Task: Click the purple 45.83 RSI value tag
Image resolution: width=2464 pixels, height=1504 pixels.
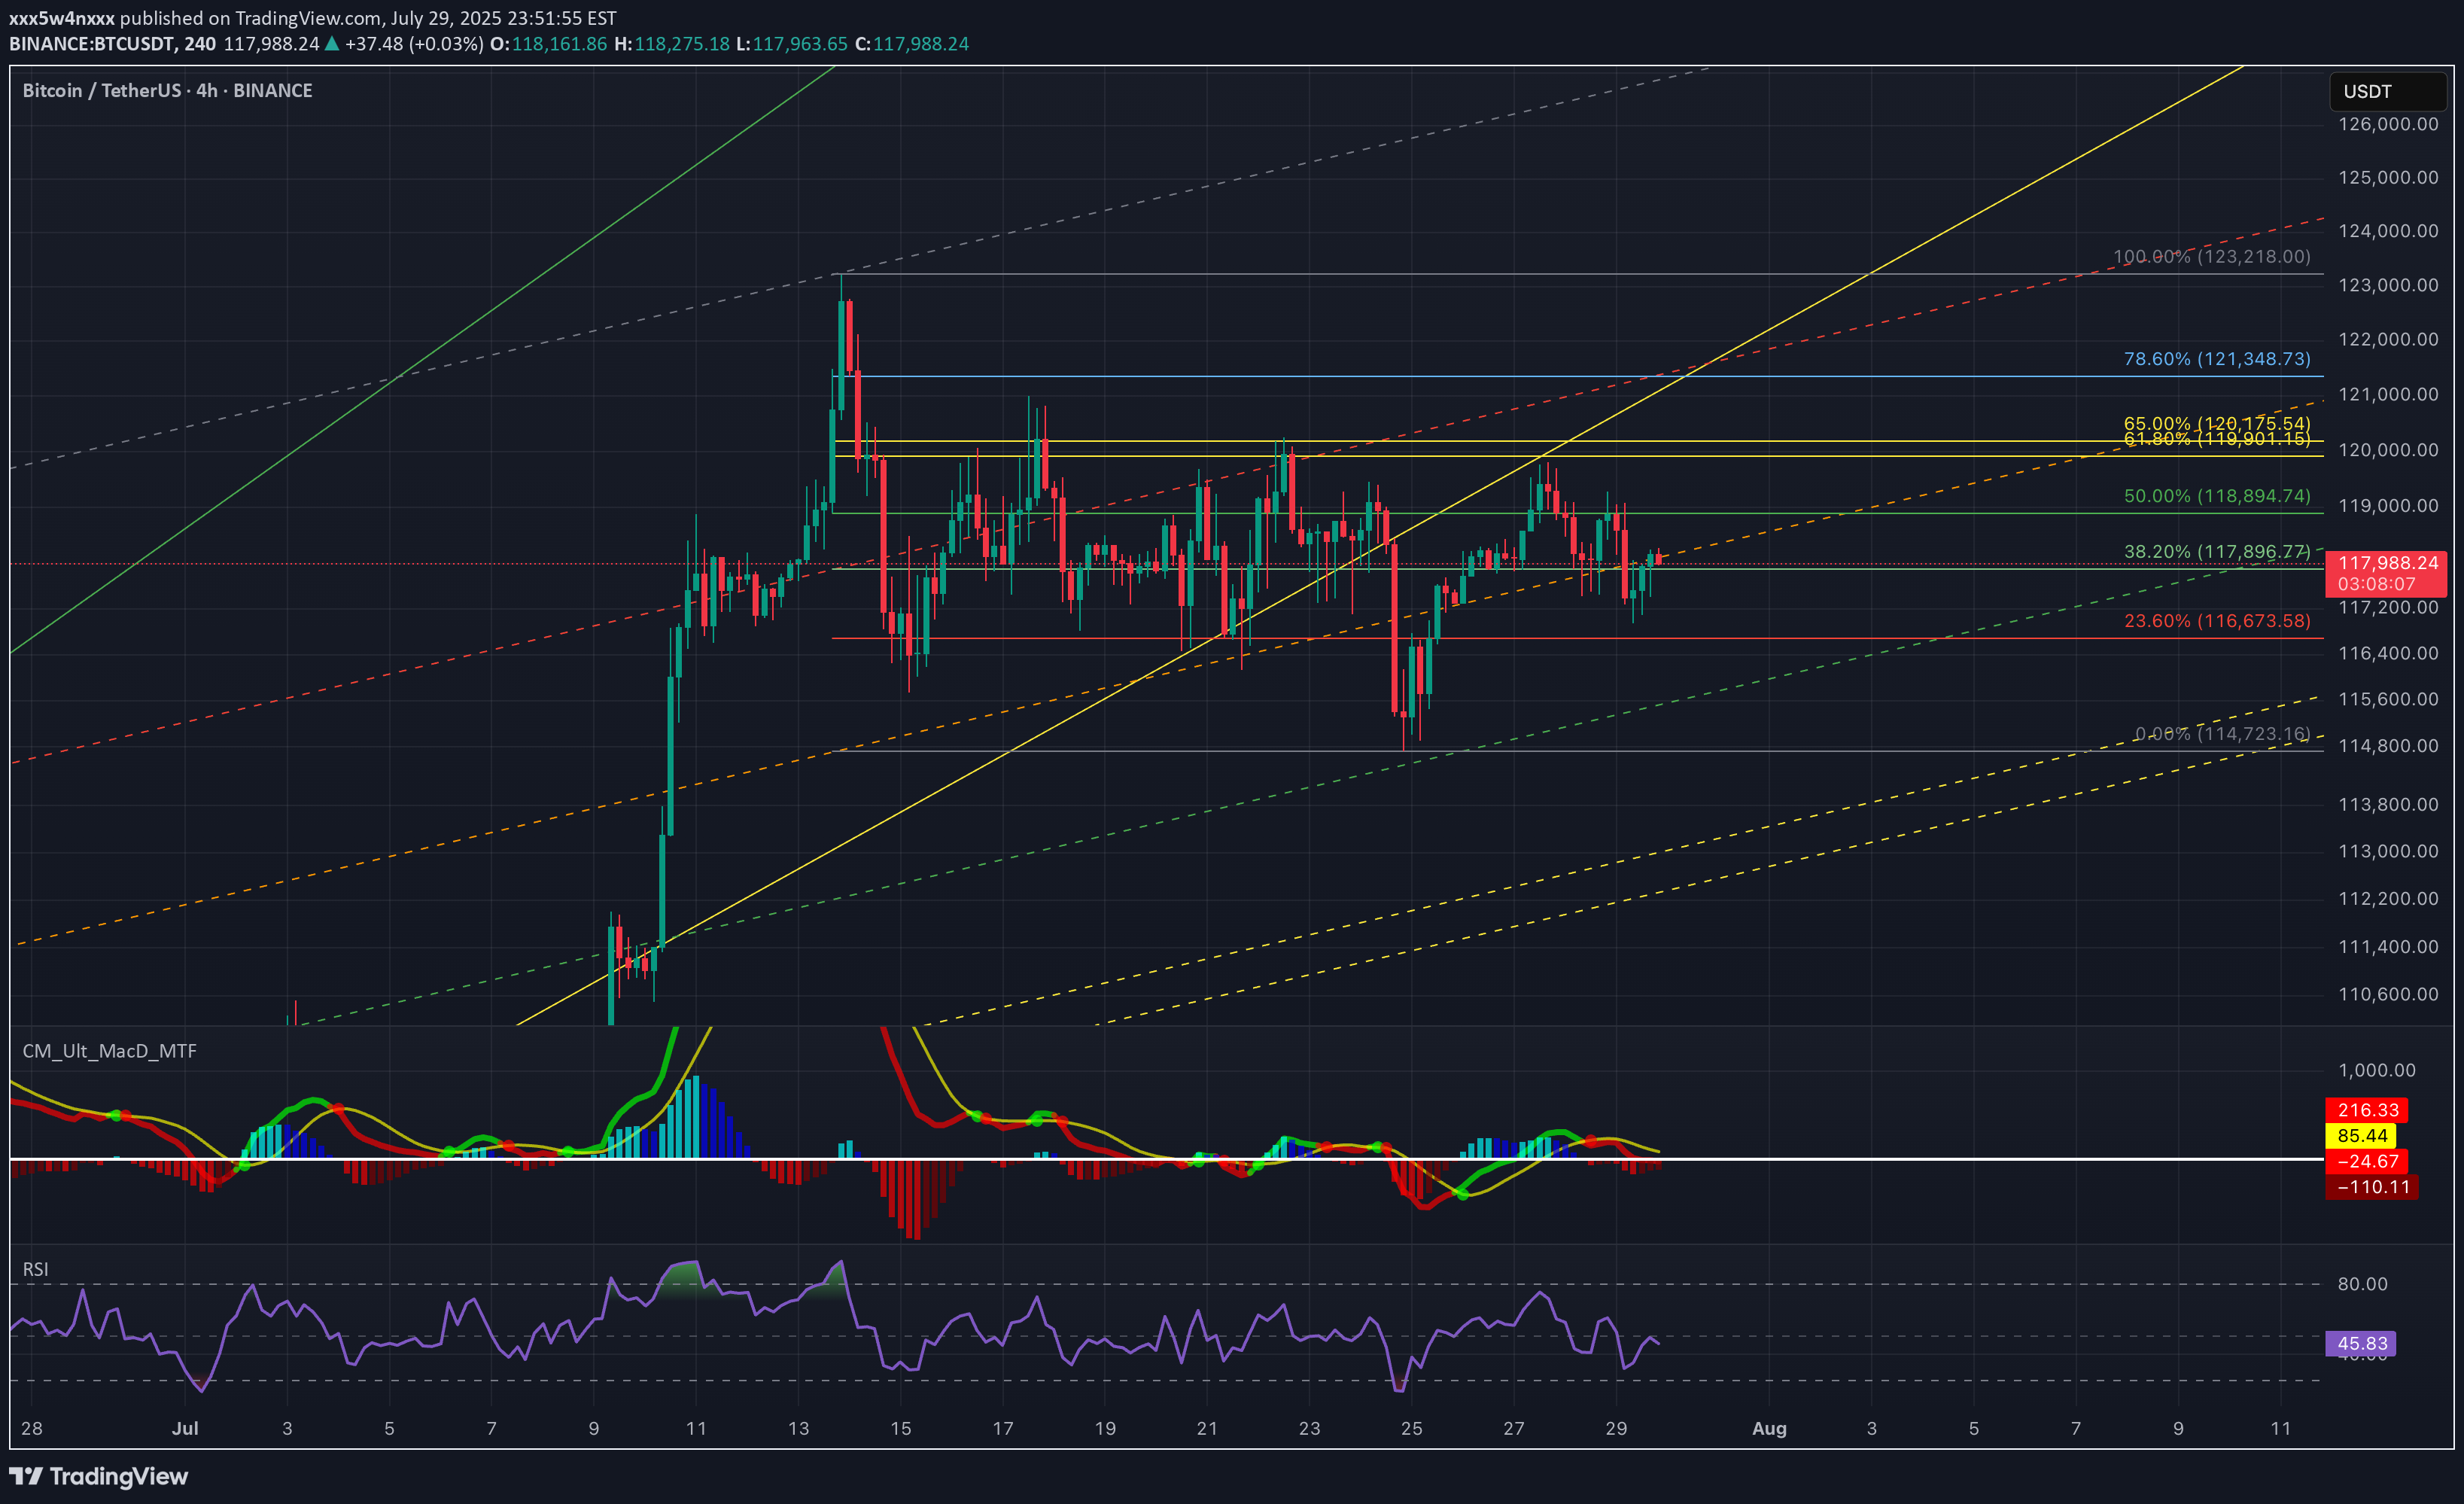Action: click(2361, 1344)
